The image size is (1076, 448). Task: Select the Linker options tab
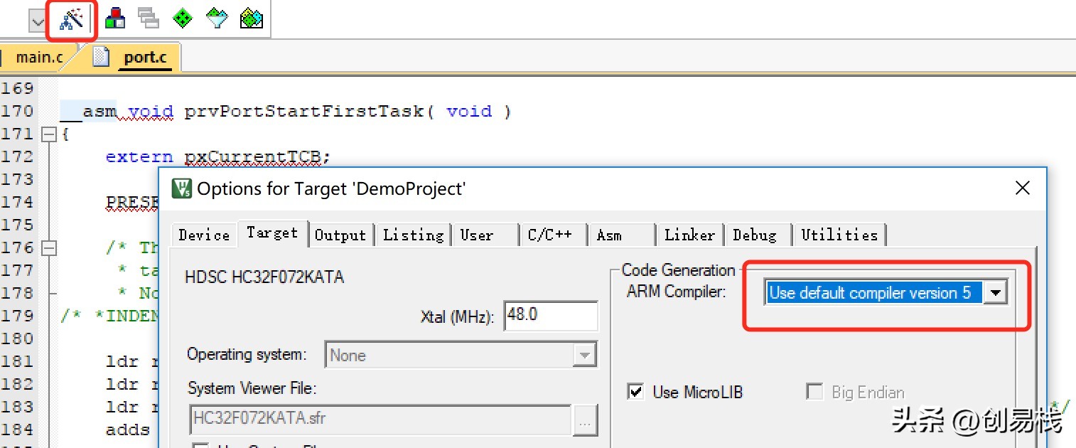[x=689, y=235]
